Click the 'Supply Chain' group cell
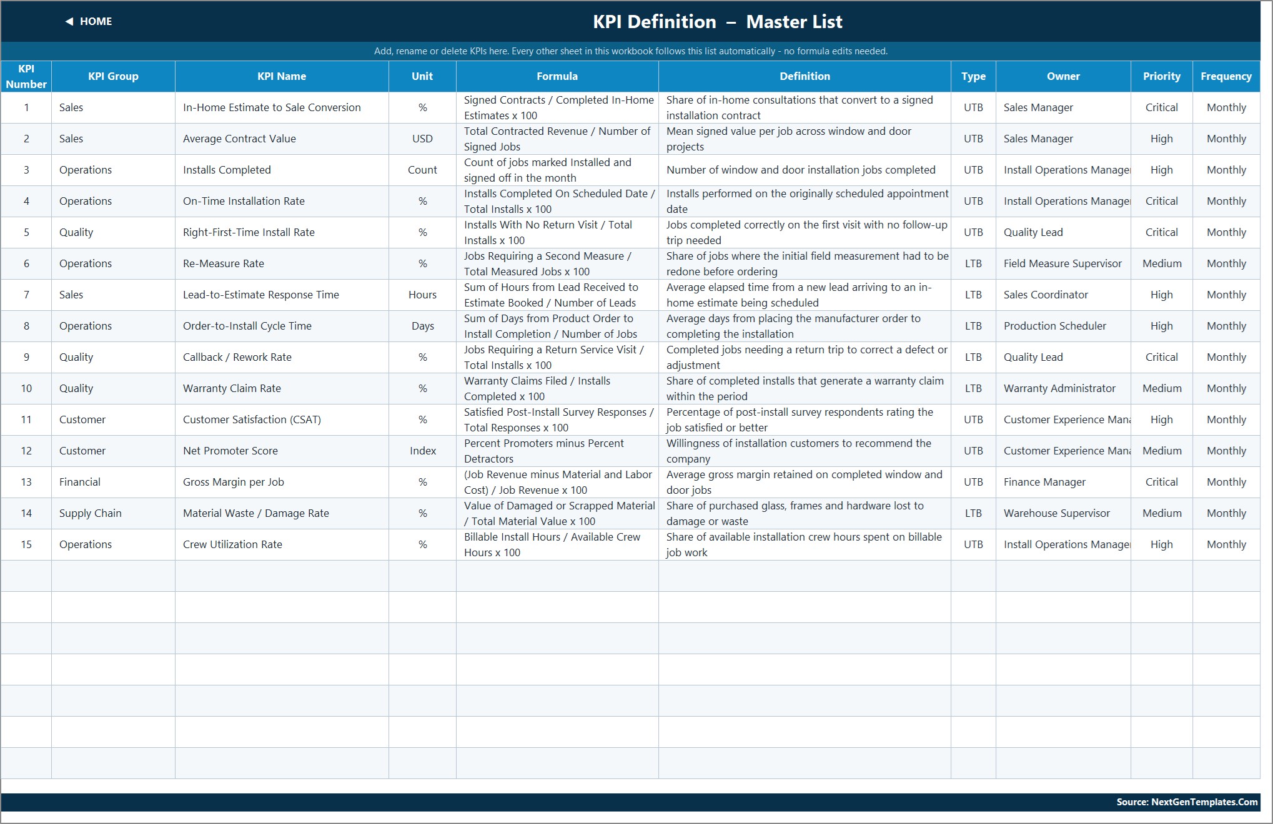 coord(113,513)
